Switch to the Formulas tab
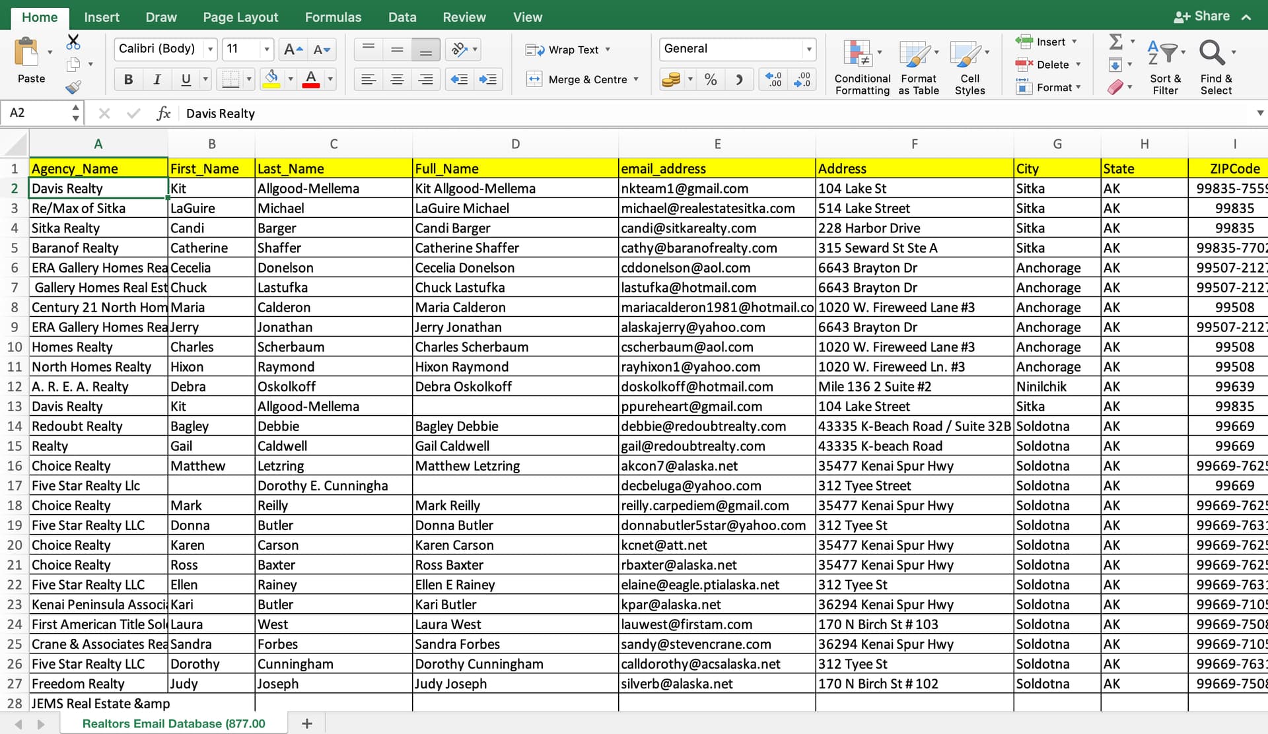 333,17
